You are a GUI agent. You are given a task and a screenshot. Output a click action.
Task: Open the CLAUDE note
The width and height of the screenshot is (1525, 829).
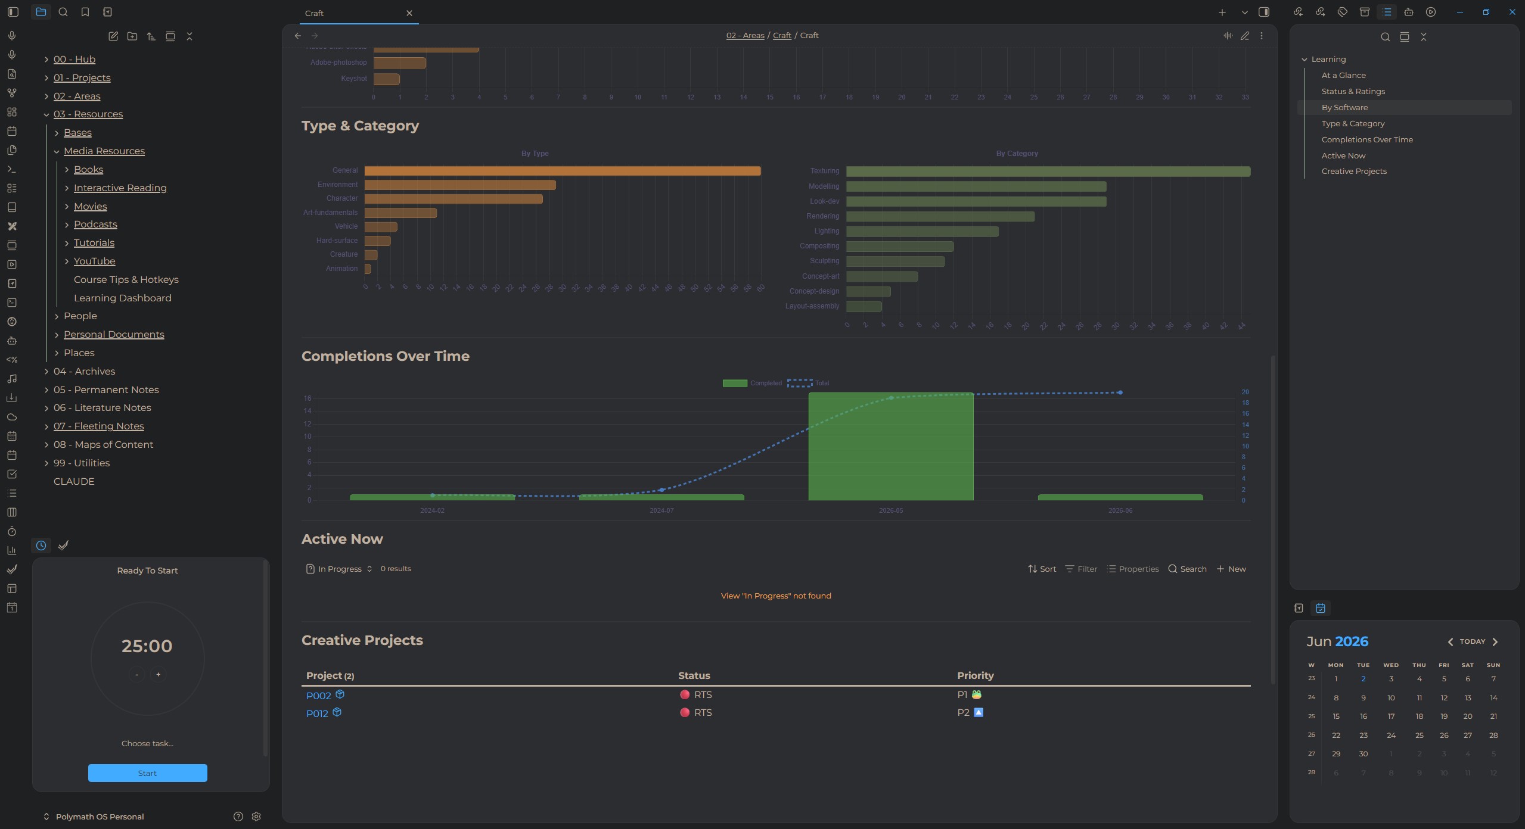click(x=74, y=481)
